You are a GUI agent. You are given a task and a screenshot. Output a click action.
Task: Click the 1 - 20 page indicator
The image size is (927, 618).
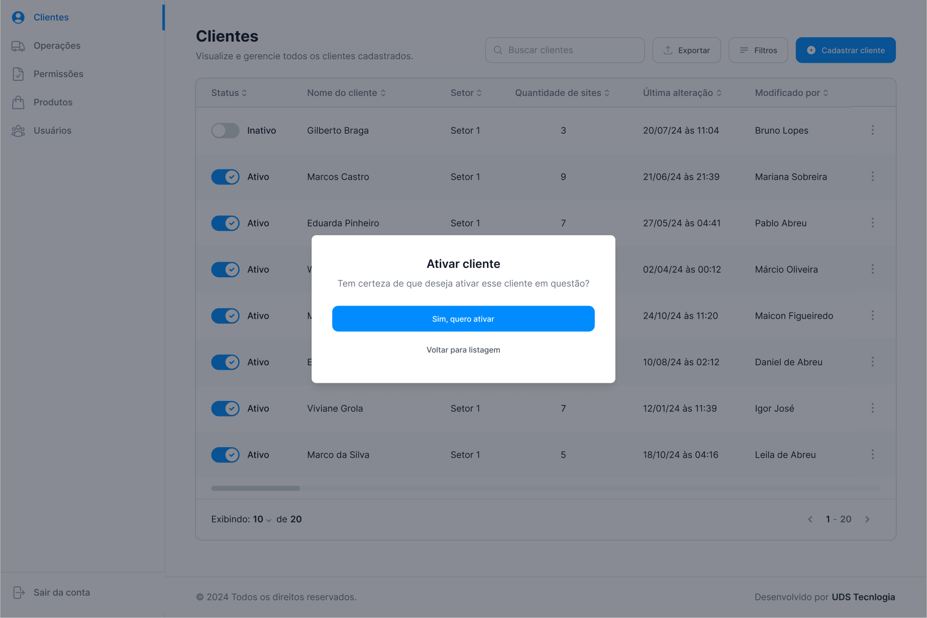839,519
